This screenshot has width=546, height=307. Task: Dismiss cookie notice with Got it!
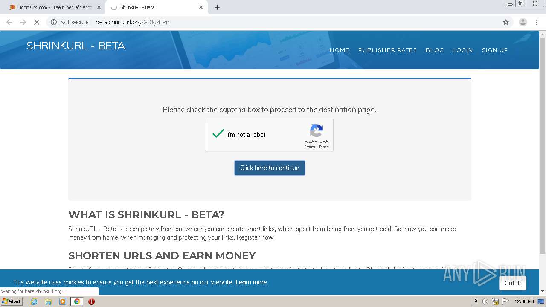point(513,283)
